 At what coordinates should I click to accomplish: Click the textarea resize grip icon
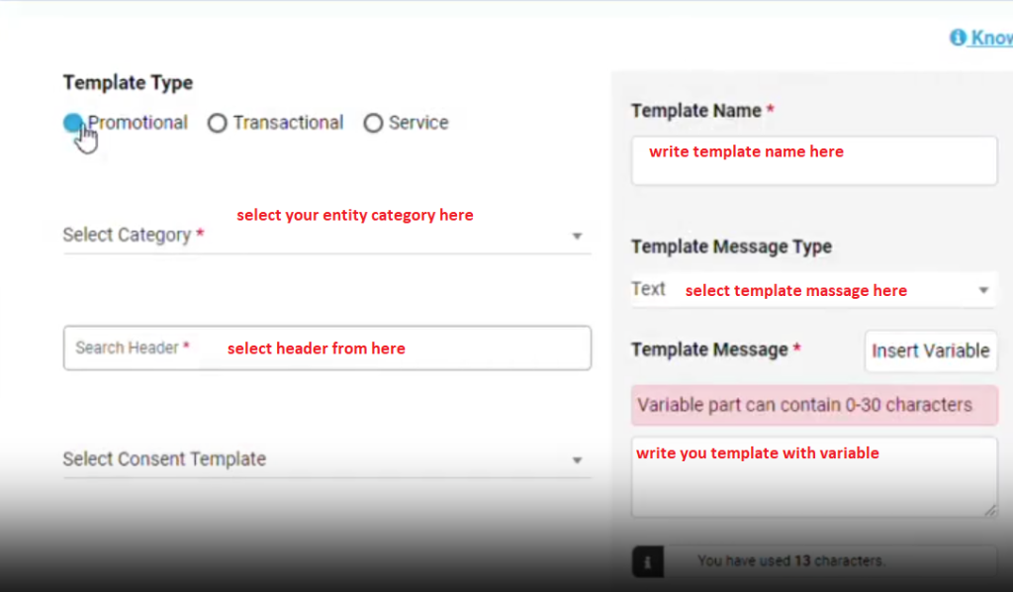[989, 510]
